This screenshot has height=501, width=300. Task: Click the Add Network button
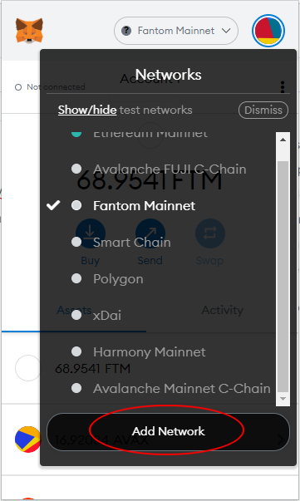168,432
